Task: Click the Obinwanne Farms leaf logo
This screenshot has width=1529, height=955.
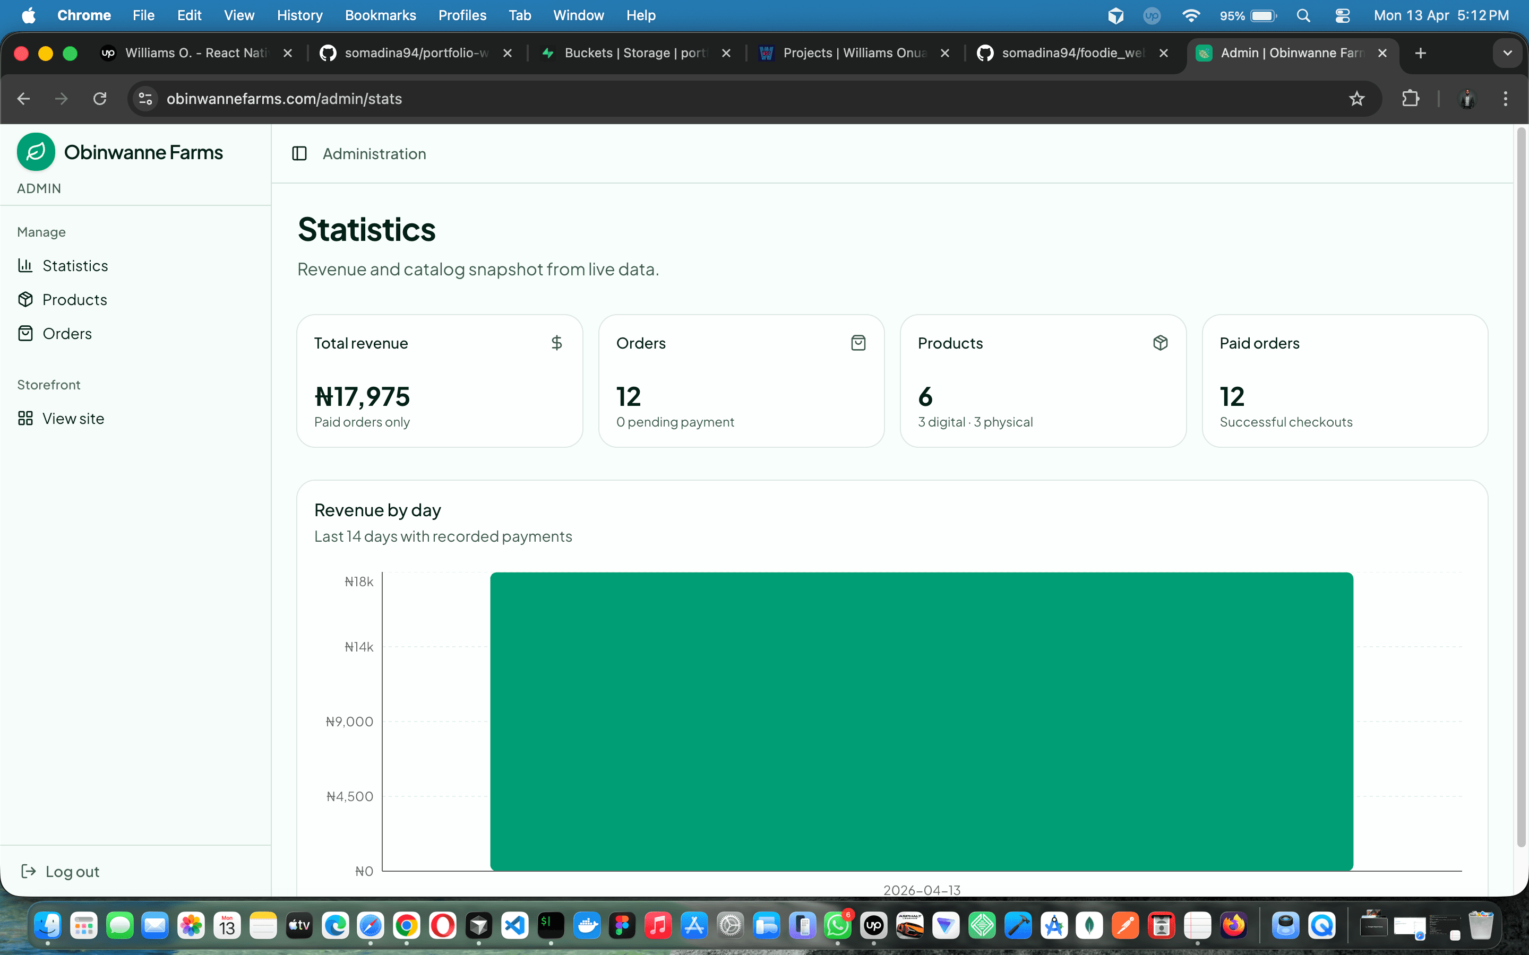Action: (x=36, y=152)
